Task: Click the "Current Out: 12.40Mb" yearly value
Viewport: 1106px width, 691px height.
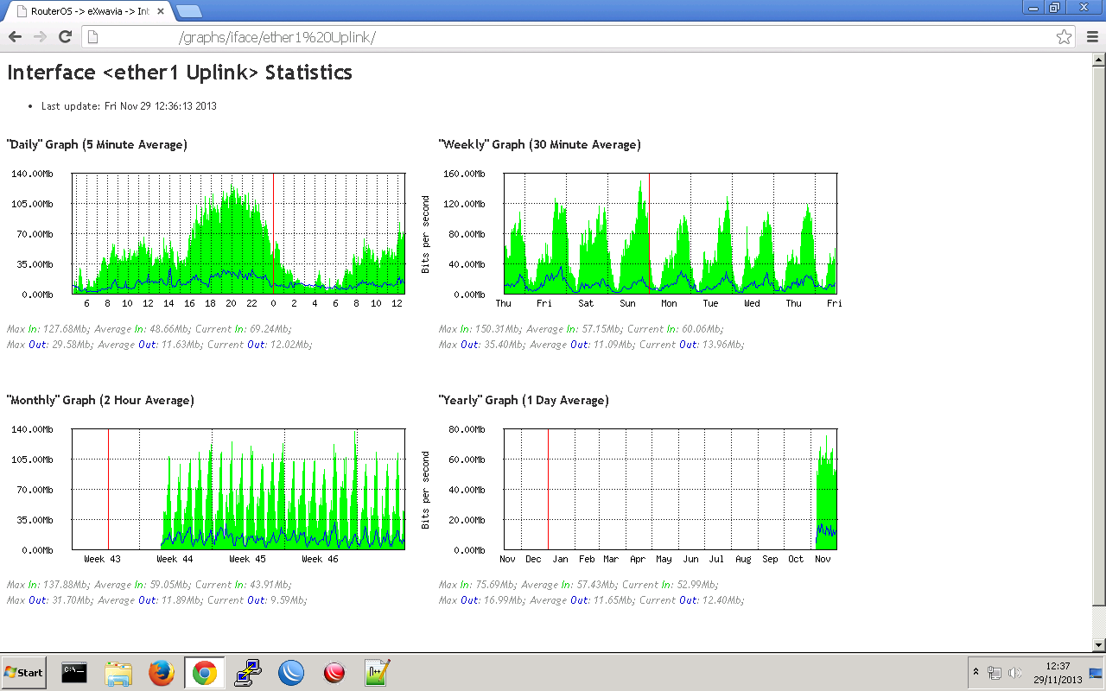Action: coord(691,600)
